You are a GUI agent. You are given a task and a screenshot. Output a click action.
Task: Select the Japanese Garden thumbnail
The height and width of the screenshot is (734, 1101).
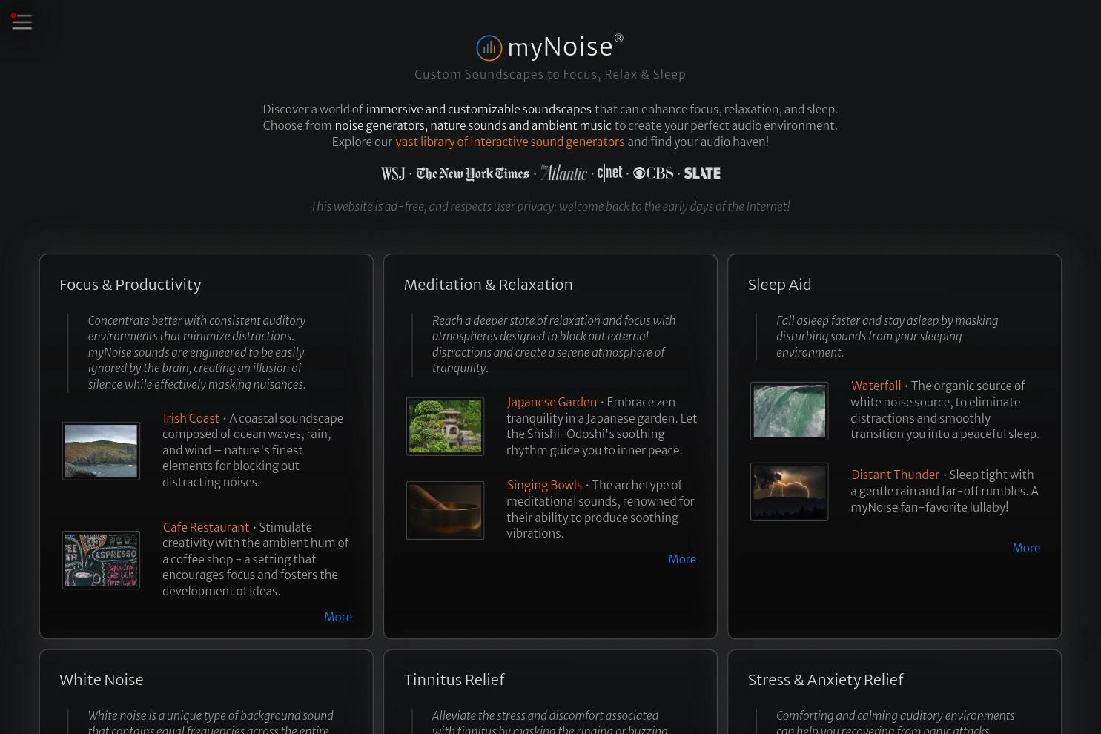[x=445, y=426]
